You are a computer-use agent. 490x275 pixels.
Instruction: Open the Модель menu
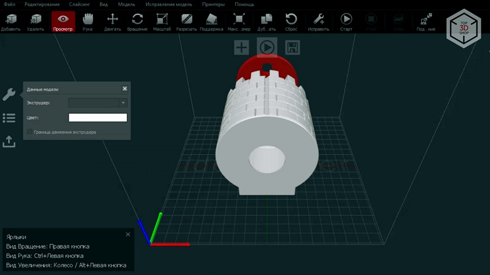point(126,4)
